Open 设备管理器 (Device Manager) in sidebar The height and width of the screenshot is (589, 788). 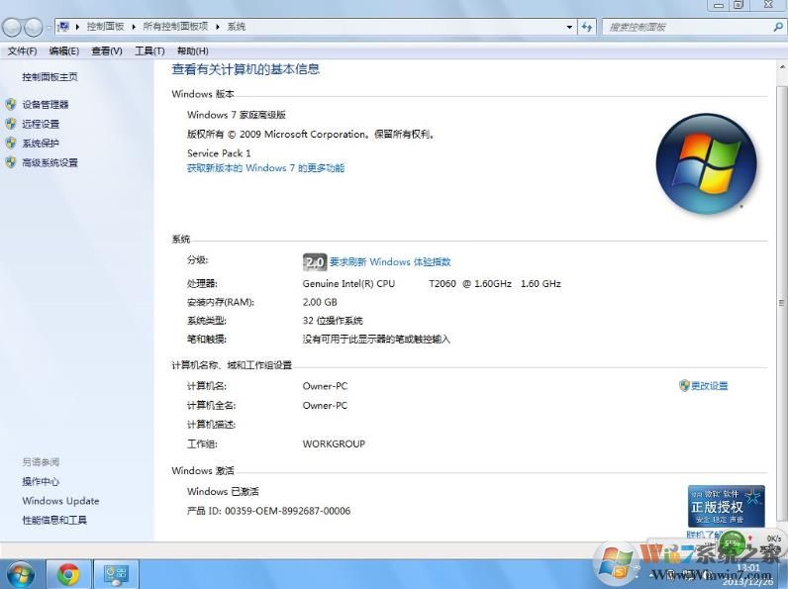[x=46, y=105]
